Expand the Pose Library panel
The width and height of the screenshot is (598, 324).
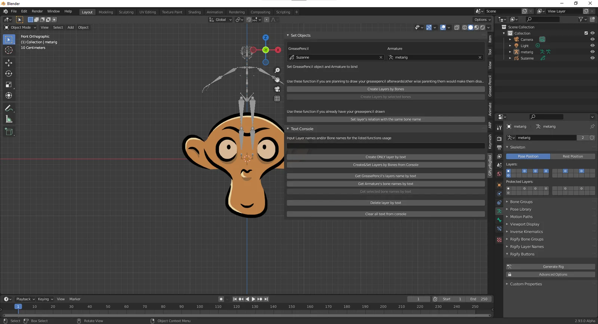(520, 210)
